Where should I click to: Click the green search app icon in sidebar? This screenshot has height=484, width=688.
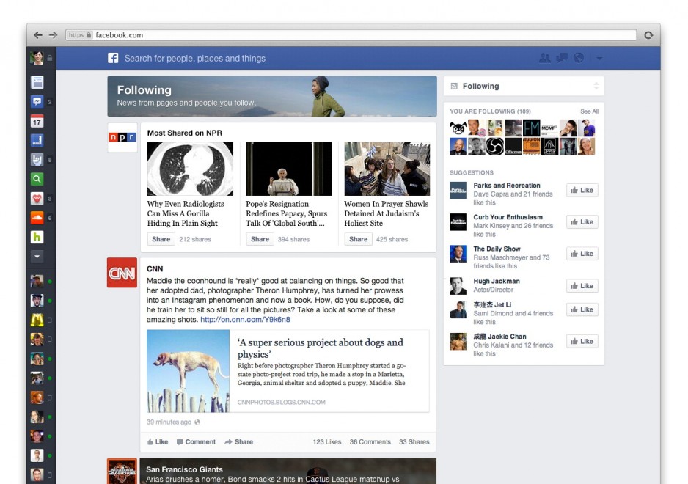37,179
